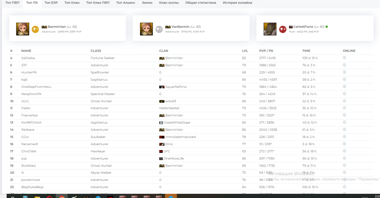Go to the История онлайна tab
This screenshot has width=380, height=198.
(237, 3)
